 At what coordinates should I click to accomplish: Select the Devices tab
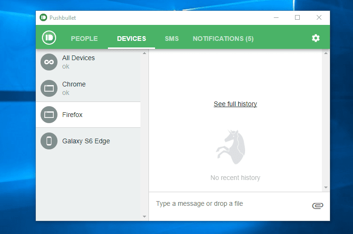[131, 39]
